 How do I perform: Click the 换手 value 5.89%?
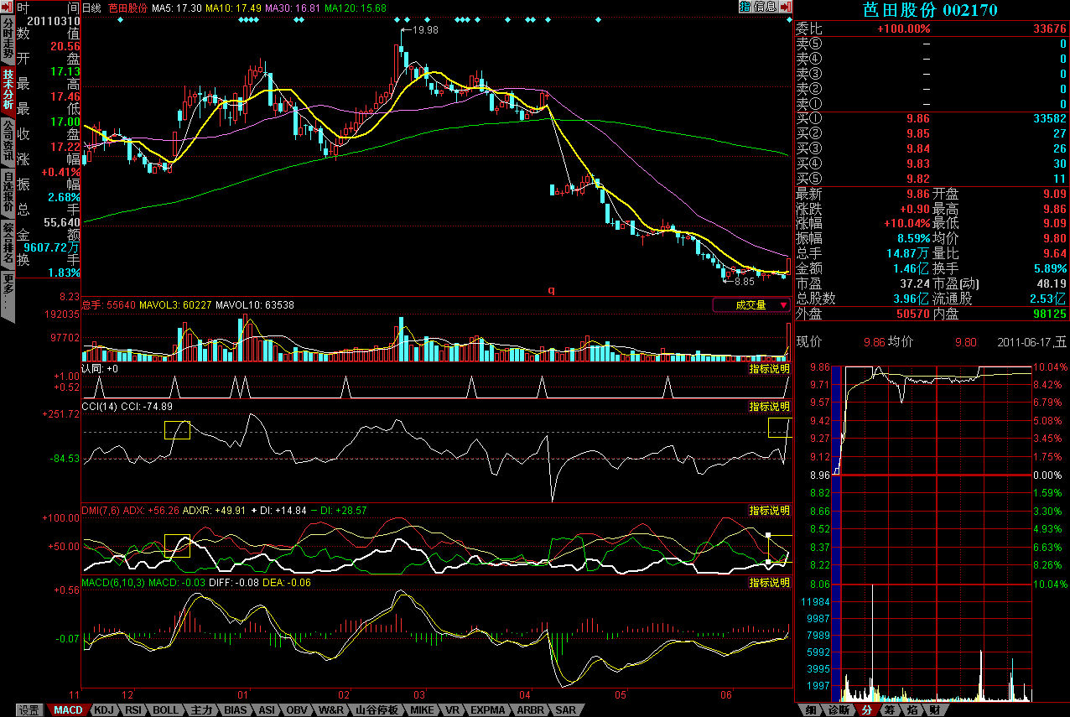tap(1048, 268)
